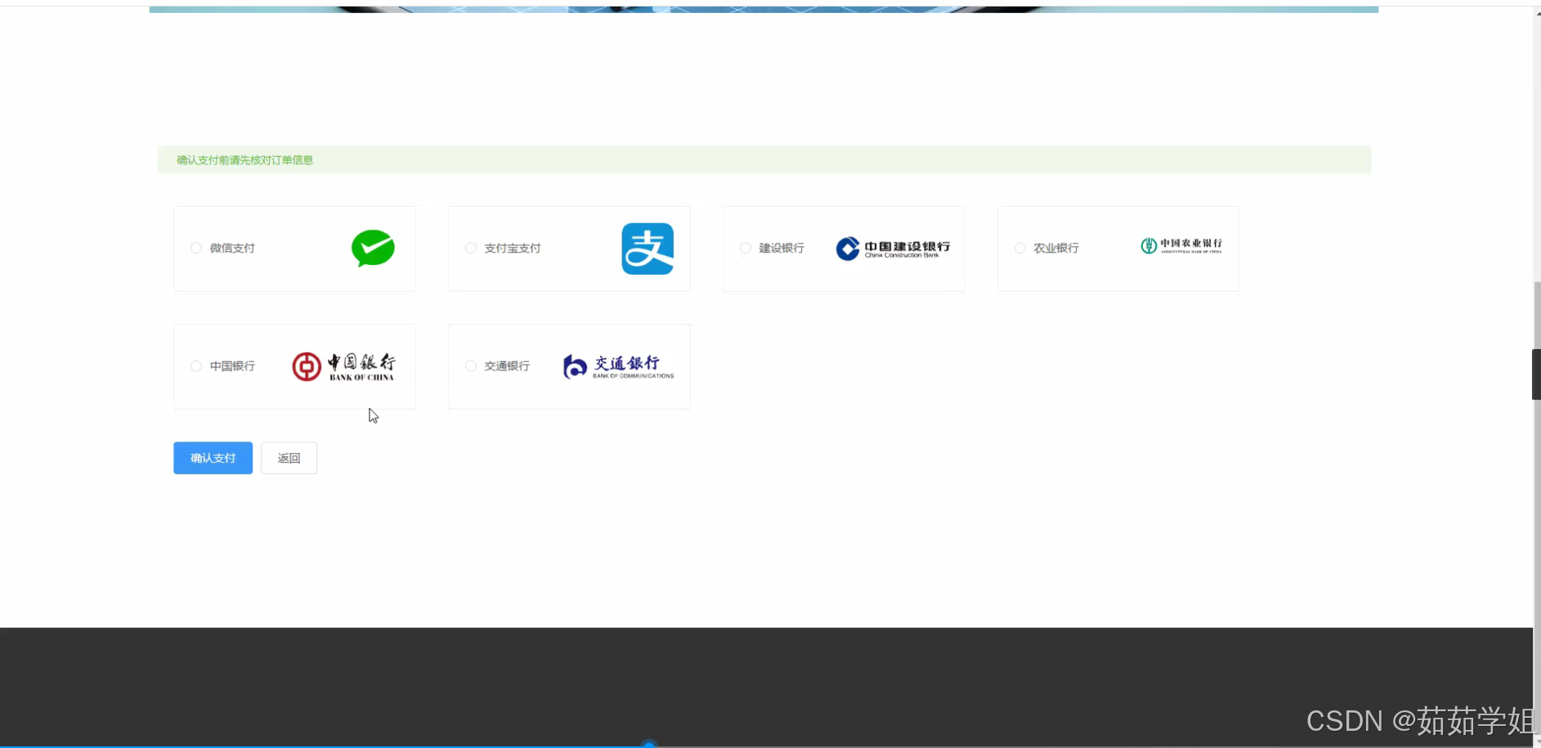
Task: Select the 农业银行 radio button
Action: (x=1020, y=249)
